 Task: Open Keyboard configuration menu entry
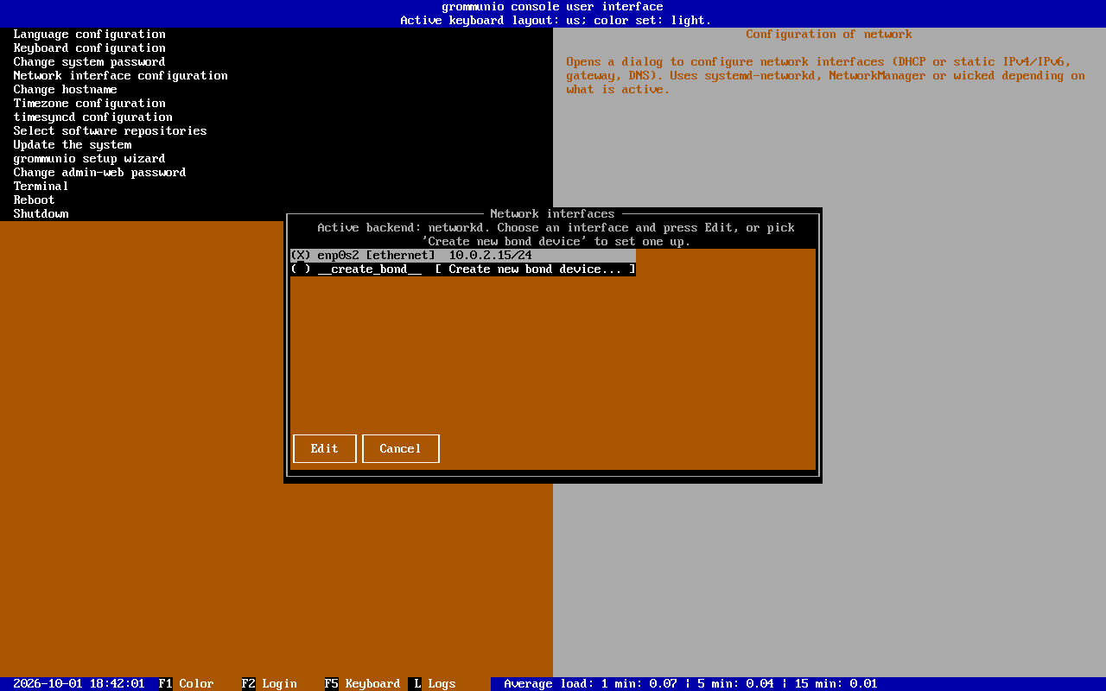tap(90, 48)
